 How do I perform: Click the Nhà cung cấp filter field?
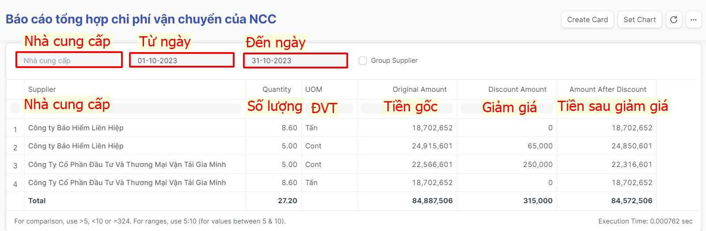tap(69, 61)
